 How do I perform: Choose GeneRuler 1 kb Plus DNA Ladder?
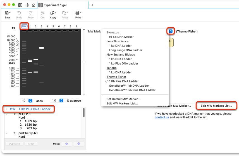(132, 90)
